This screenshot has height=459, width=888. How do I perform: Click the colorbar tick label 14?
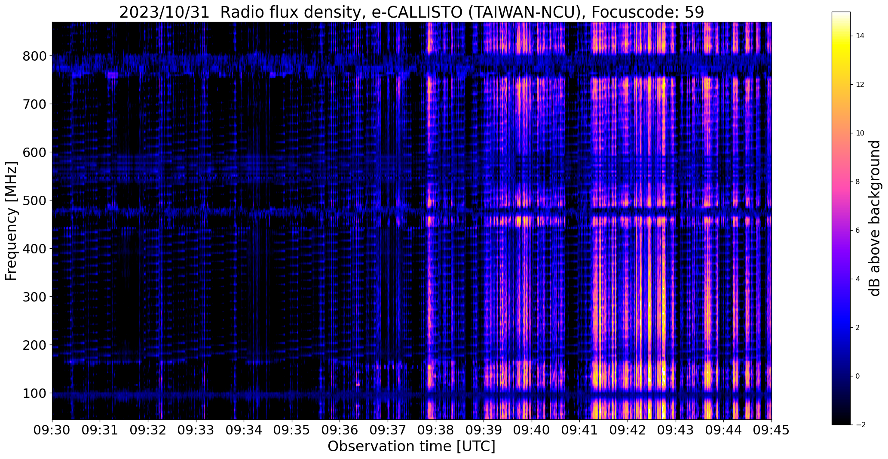[860, 36]
